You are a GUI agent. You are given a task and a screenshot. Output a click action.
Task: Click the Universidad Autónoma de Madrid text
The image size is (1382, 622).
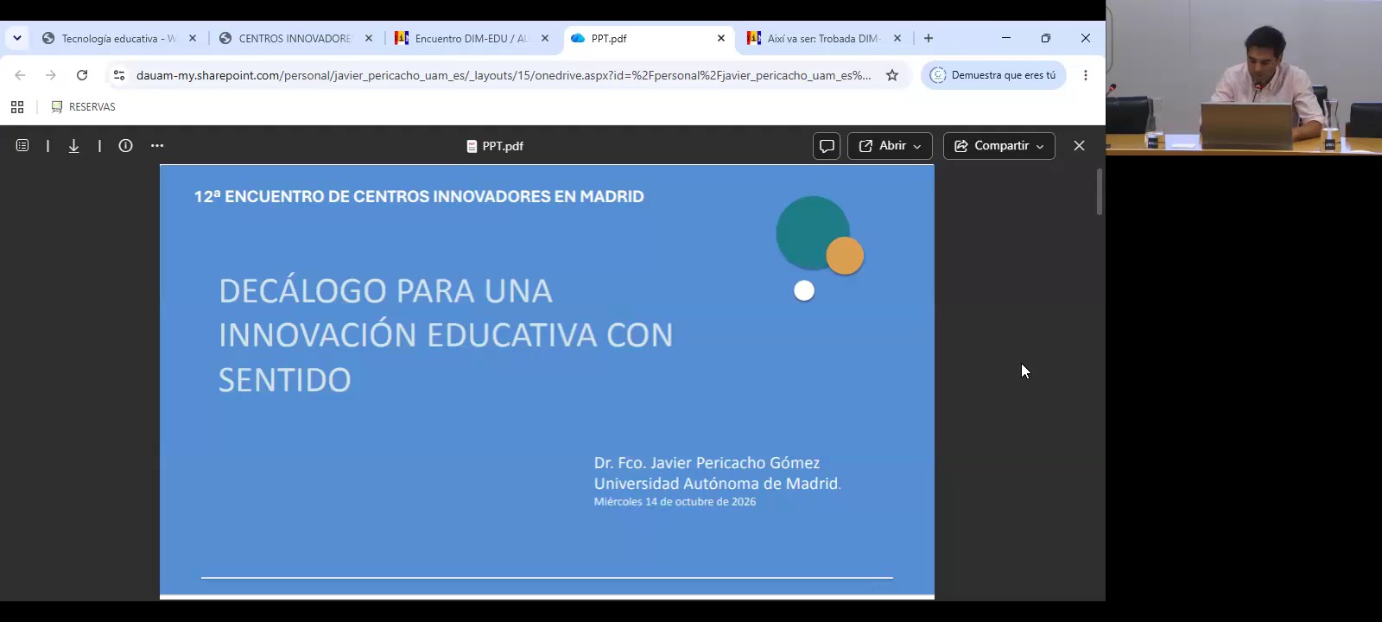tap(717, 484)
